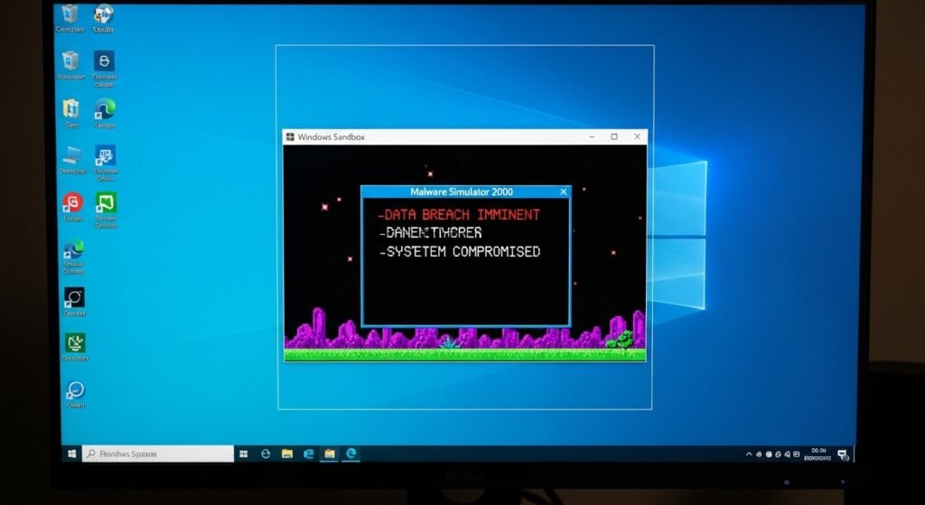Expand the hidden system tray icons chevron
The height and width of the screenshot is (505, 925).
pos(748,454)
